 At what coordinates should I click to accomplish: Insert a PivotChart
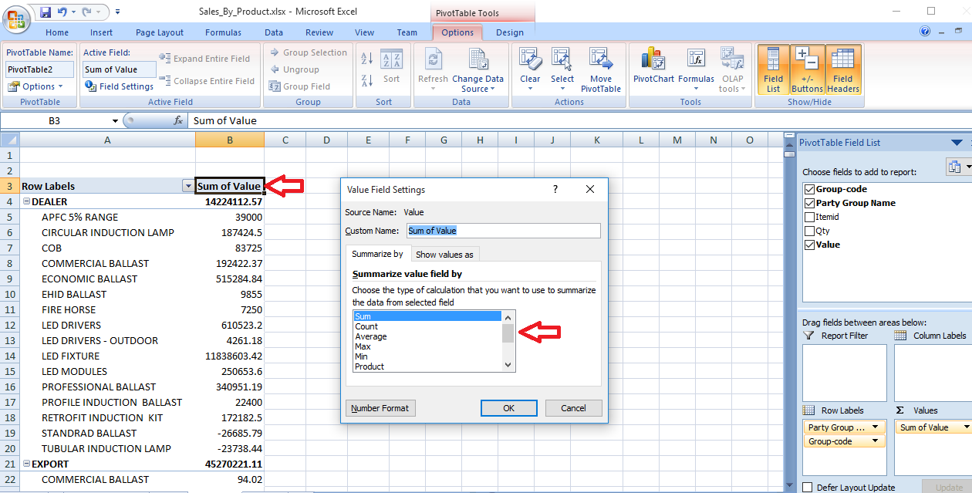tap(653, 66)
